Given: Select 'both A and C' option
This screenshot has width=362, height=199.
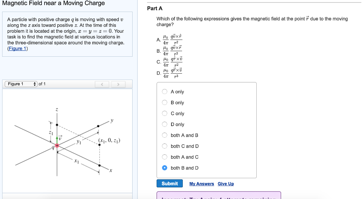Looking at the screenshot, I should pos(165,157).
